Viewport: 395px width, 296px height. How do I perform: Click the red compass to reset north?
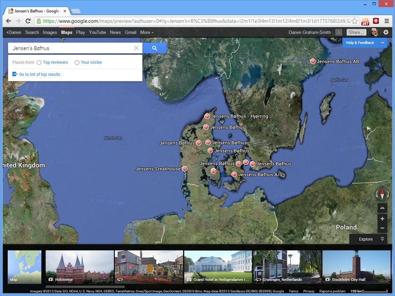point(382,194)
